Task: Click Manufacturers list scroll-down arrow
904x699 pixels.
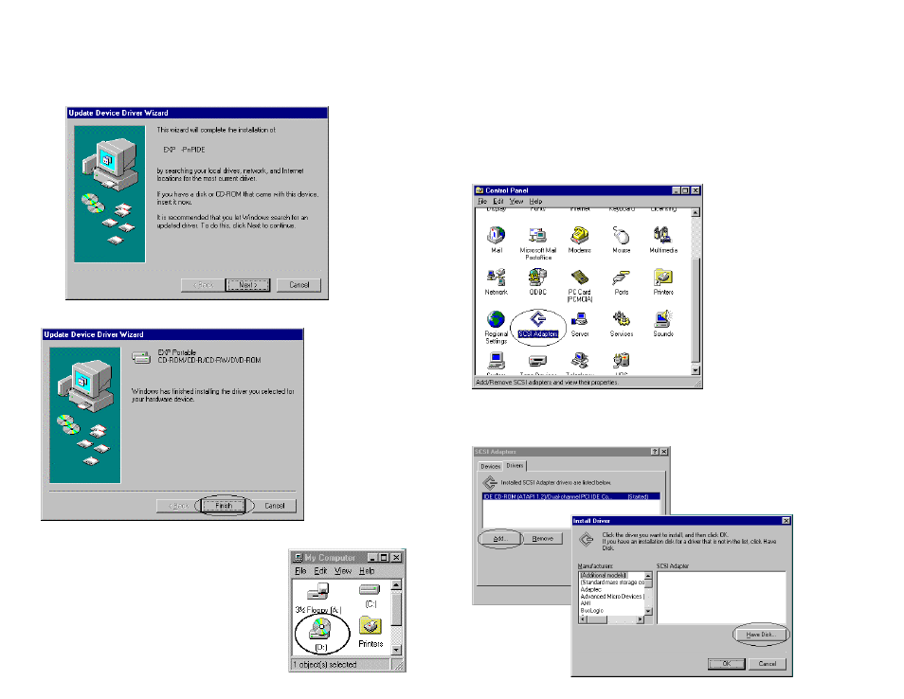Action: 648,611
